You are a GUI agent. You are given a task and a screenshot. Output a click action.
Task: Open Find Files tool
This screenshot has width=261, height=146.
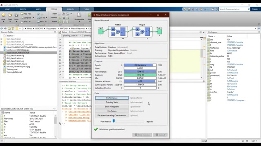tap(26, 14)
